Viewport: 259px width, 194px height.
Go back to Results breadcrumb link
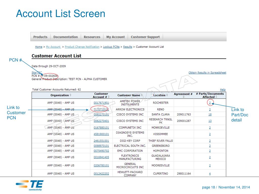128,47
